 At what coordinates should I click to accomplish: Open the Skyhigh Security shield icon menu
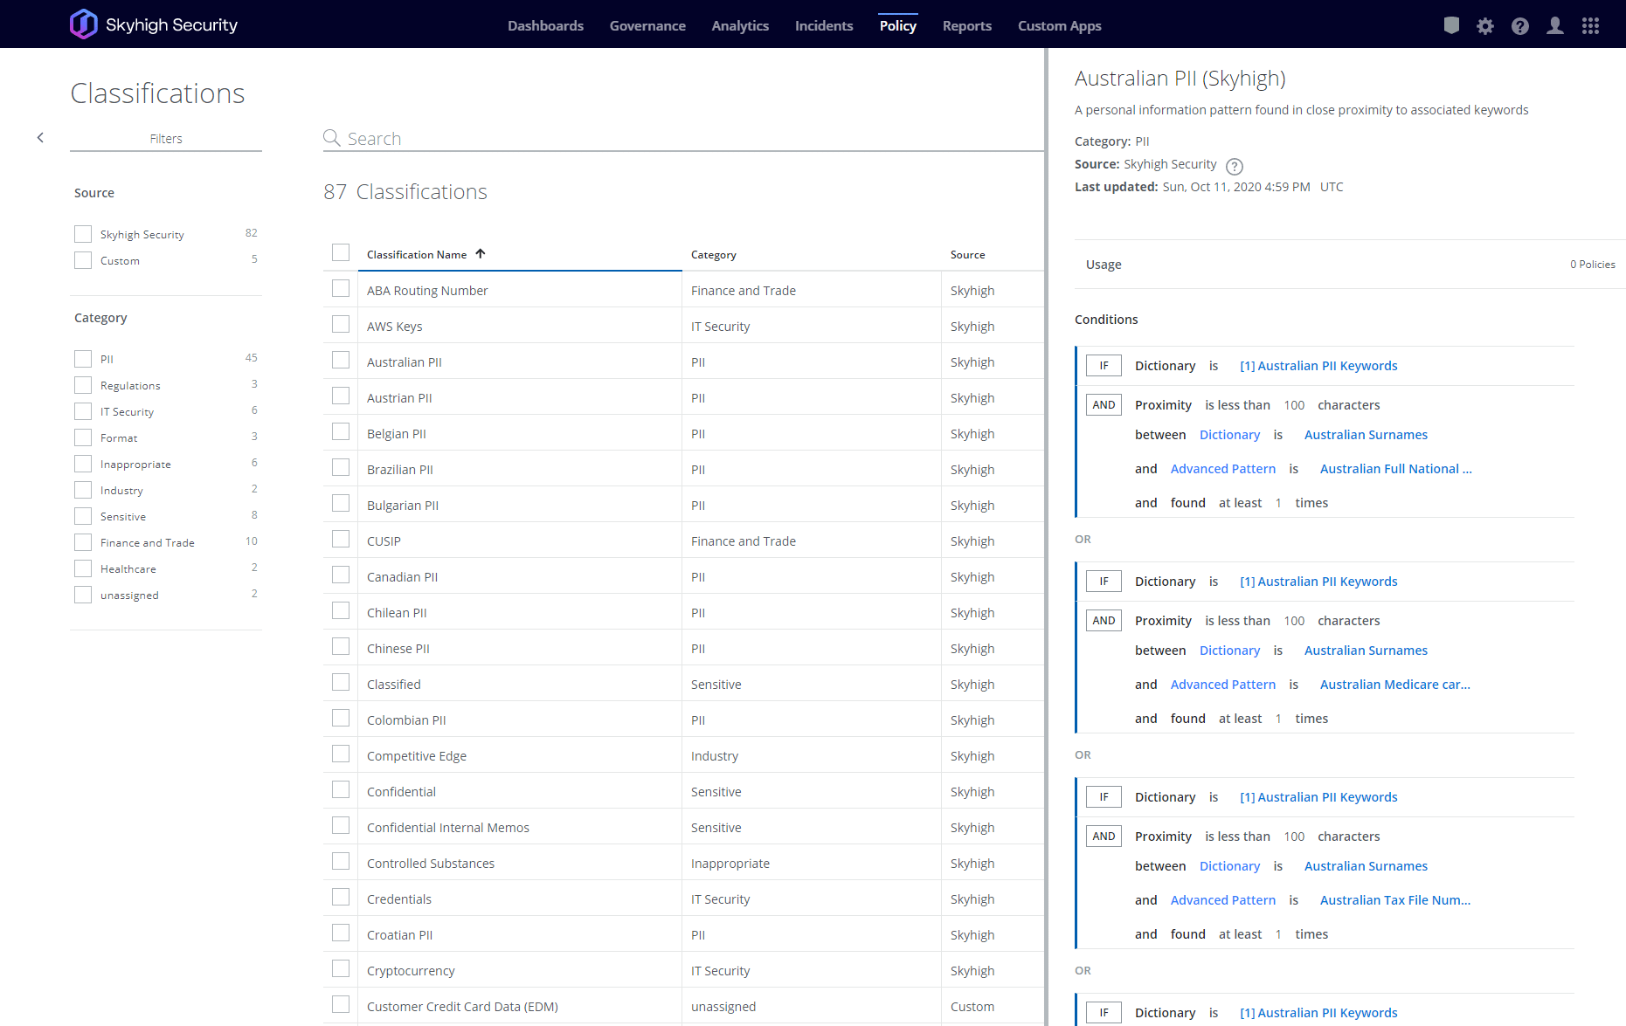click(1451, 25)
